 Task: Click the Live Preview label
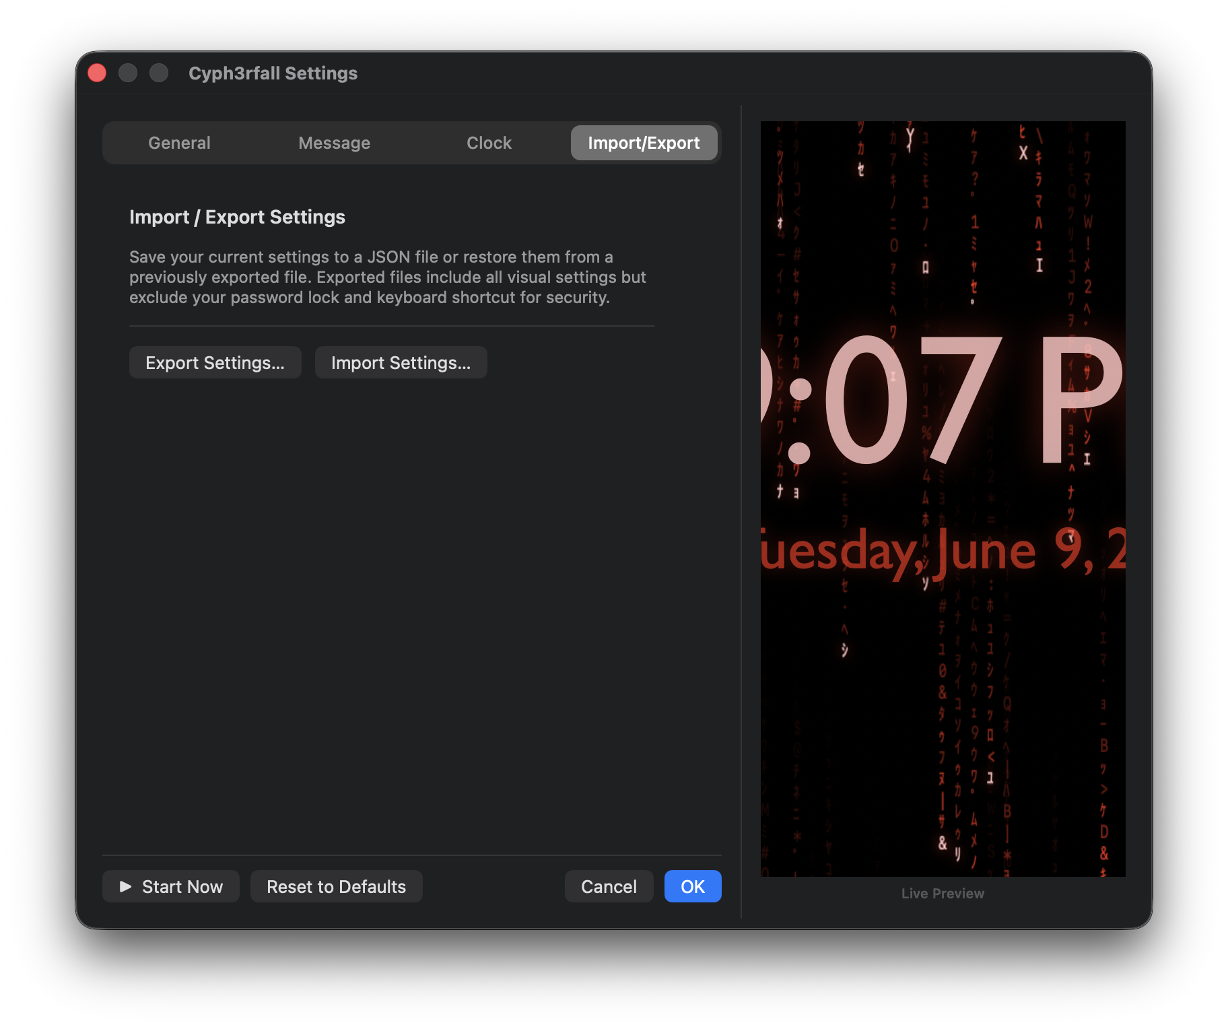click(x=943, y=893)
